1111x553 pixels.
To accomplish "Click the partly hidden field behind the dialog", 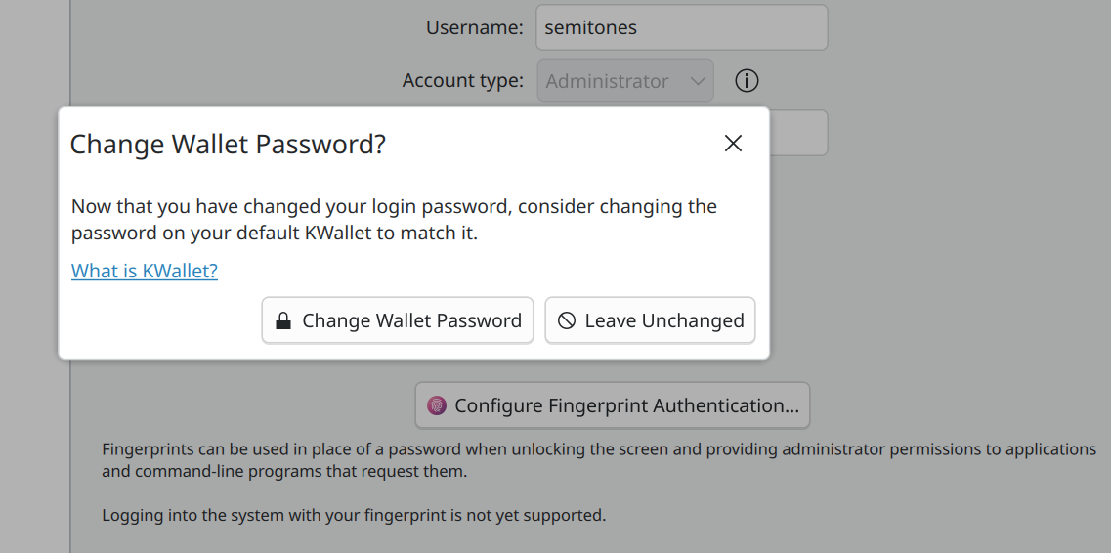I will click(798, 133).
